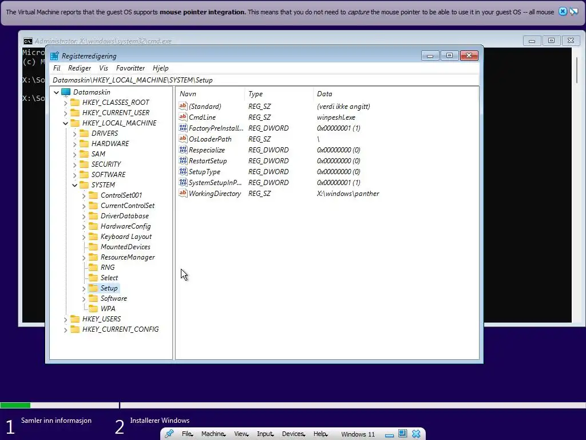Click the Registerredigering title bar app icon
Viewport: 586px width, 440px height.
pos(54,56)
